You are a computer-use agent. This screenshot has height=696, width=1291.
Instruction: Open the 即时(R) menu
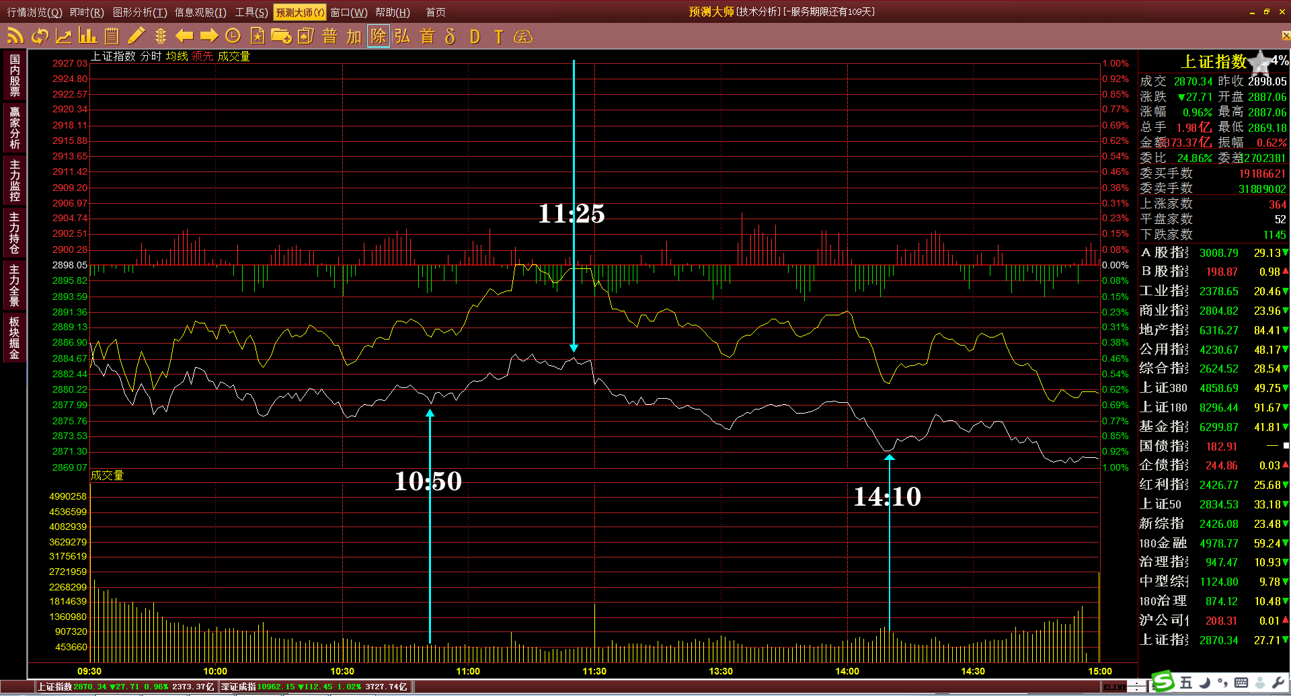tap(87, 12)
